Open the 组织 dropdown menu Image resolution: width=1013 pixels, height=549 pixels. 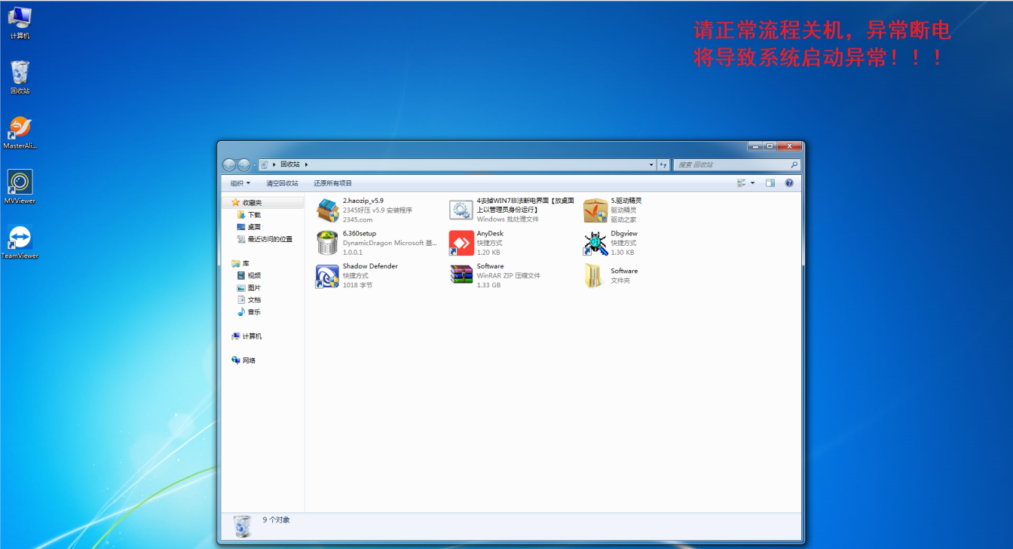click(240, 183)
